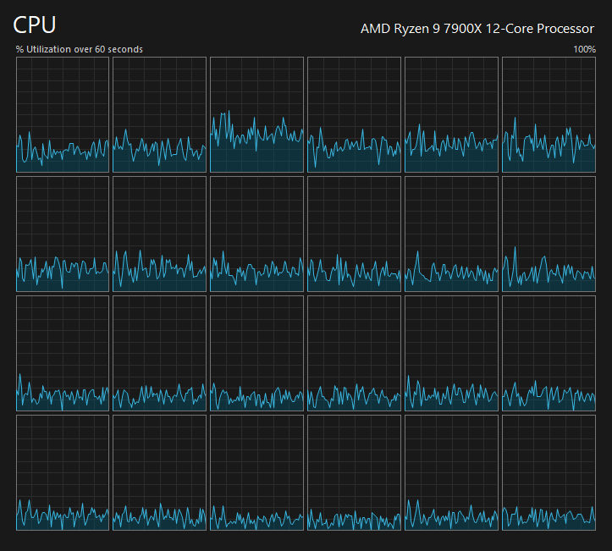
Task: Click the AMD Ryzen 9 7900X processor name
Action: 477,29
